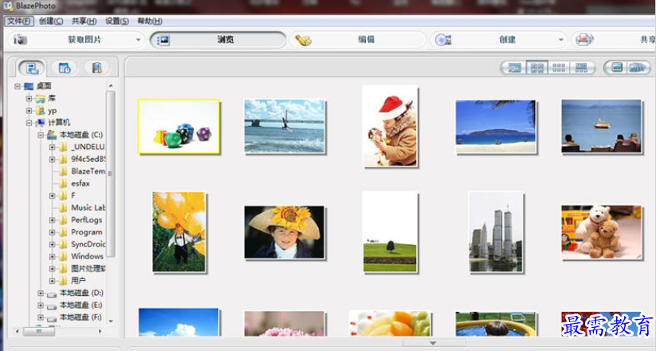660x351 pixels.
Task: Select the SyncDroid folder
Action: (88, 244)
